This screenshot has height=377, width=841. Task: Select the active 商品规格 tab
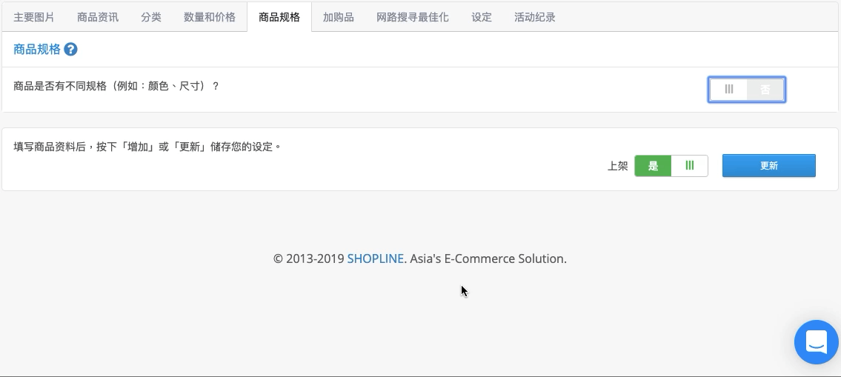(x=279, y=17)
